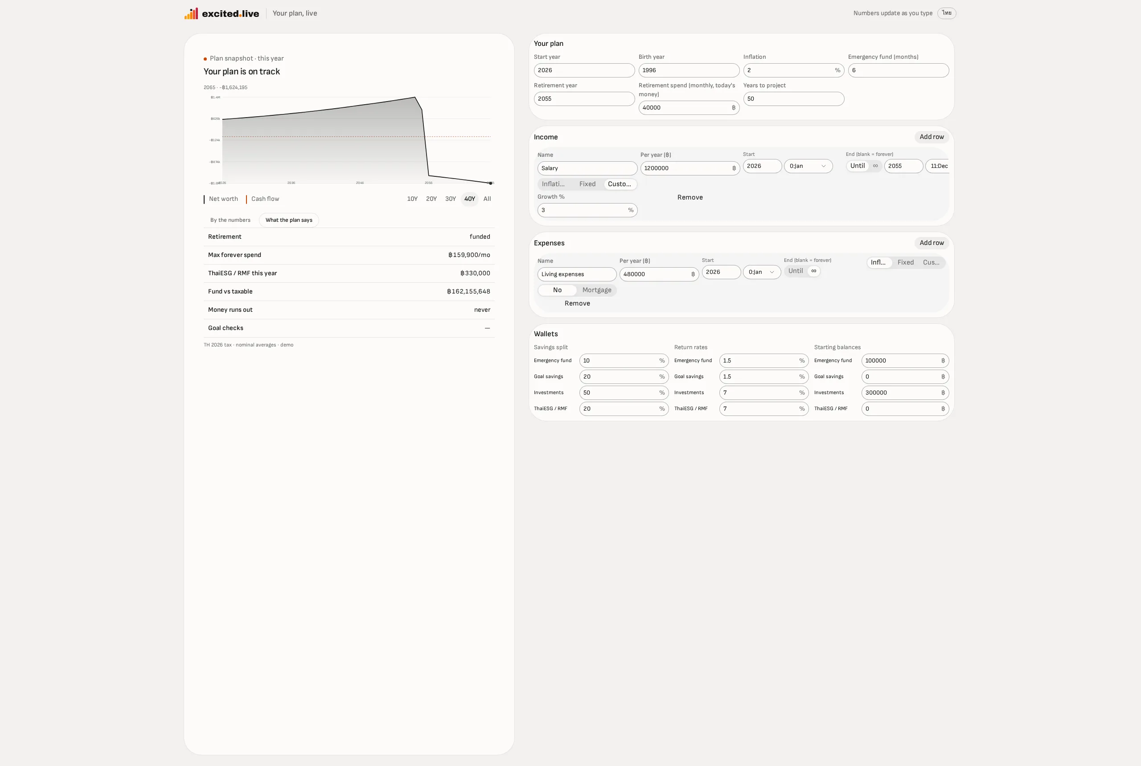This screenshot has width=1141, height=766.
Task: Remove the Living expenses row
Action: 577,303
